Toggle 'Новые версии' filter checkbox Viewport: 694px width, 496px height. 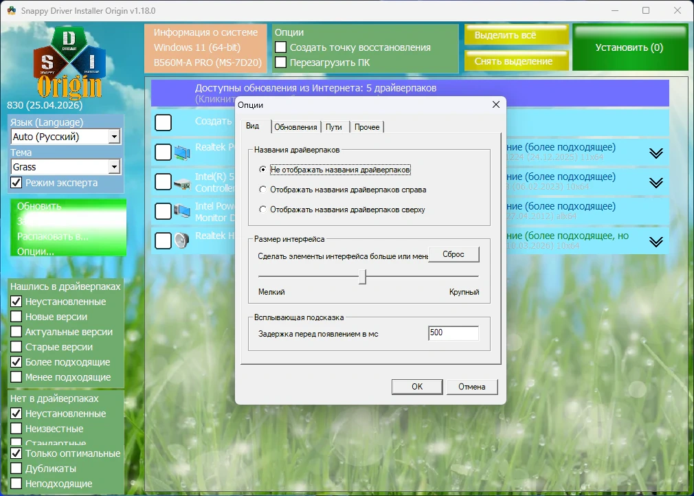16,317
